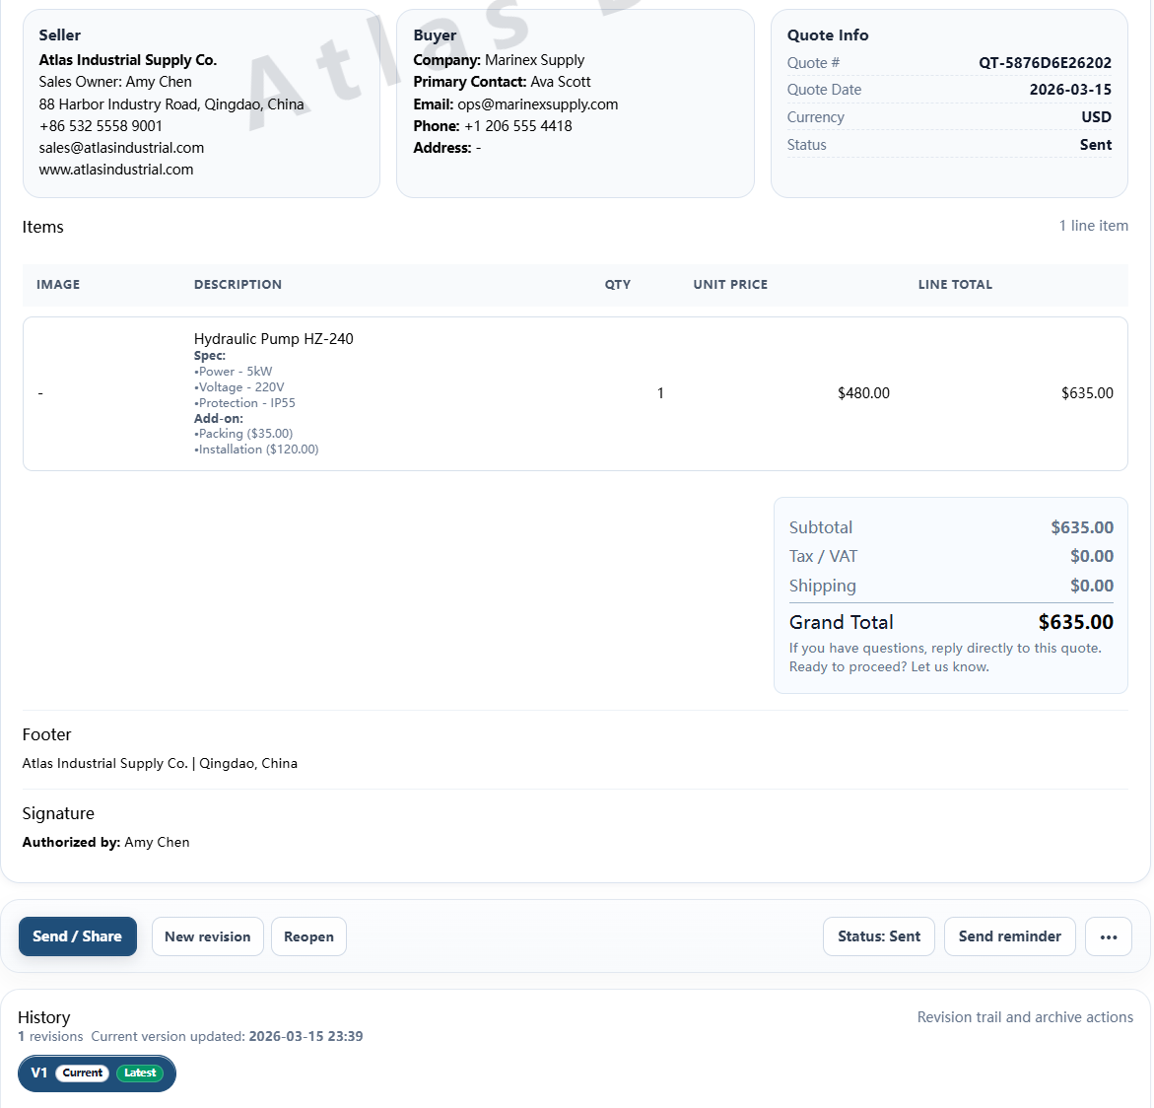This screenshot has height=1108, width=1154.
Task: Select the Hydraulic Pump HZ-240 line item
Action: click(273, 338)
